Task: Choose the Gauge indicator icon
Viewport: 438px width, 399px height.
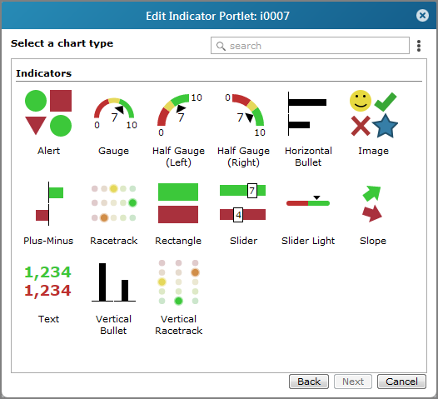Action: [114, 113]
